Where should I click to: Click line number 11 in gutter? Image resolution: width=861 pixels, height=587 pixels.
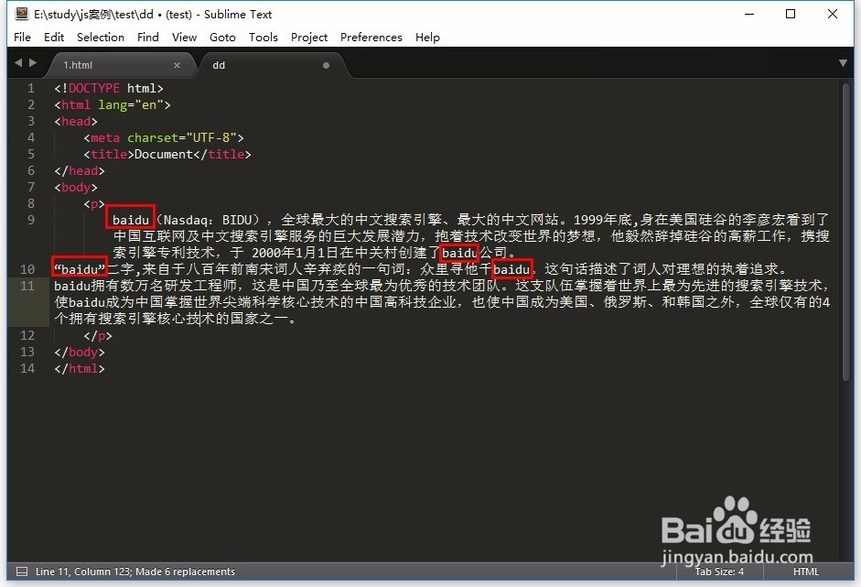point(27,286)
